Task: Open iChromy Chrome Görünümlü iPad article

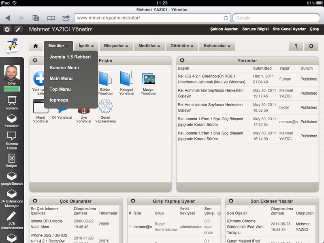Action: pyautogui.click(x=245, y=227)
